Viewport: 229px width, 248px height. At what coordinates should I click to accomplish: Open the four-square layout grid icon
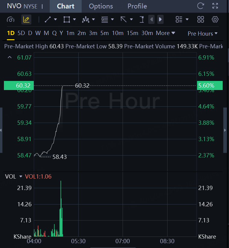pyautogui.click(x=201, y=20)
